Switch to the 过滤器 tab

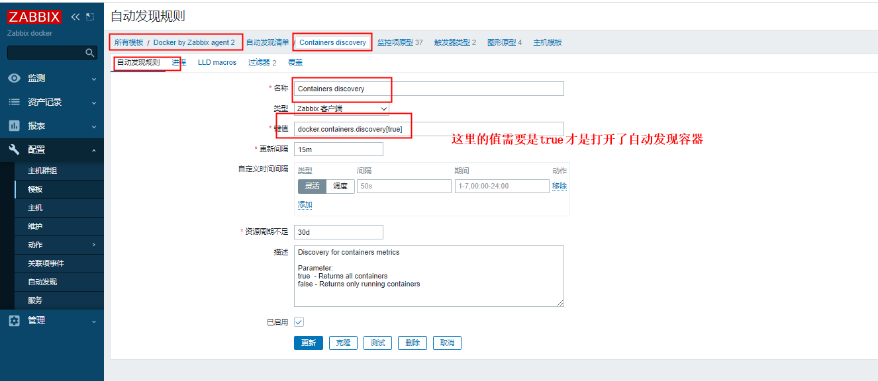tap(262, 62)
